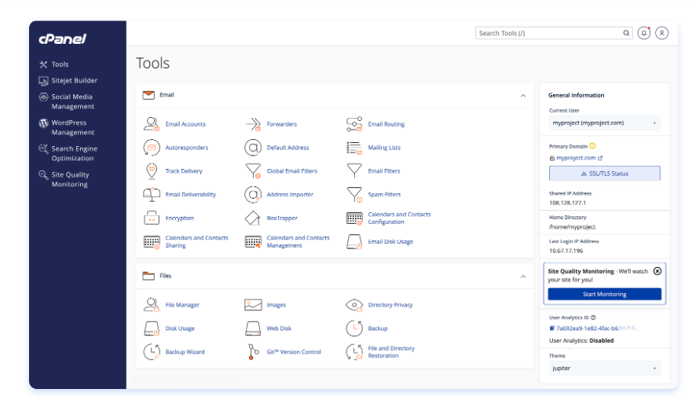Click the Web Disk icon
The height and width of the screenshot is (411, 696).
(253, 328)
